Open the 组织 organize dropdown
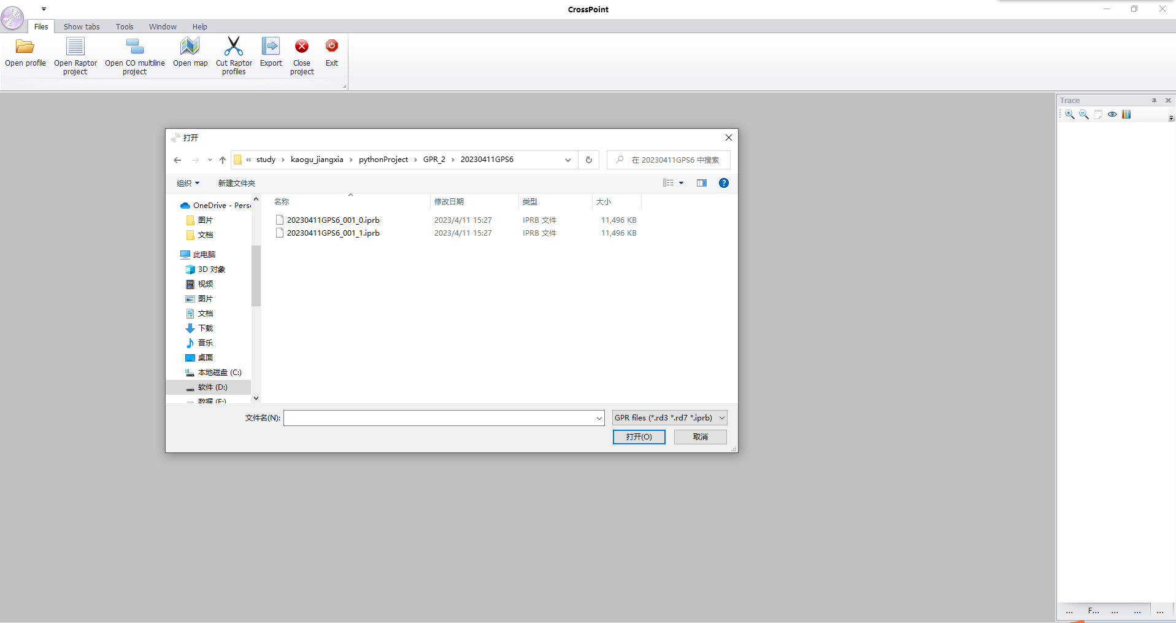This screenshot has height=623, width=1176. [188, 183]
